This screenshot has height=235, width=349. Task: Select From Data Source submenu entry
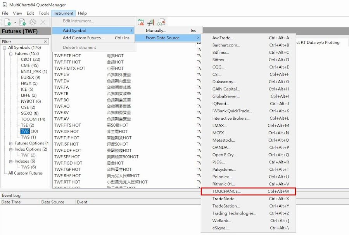168,38
